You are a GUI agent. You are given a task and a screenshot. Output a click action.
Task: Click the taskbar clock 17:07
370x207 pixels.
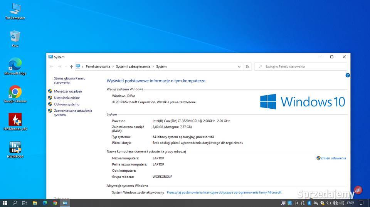pyautogui.click(x=350, y=203)
